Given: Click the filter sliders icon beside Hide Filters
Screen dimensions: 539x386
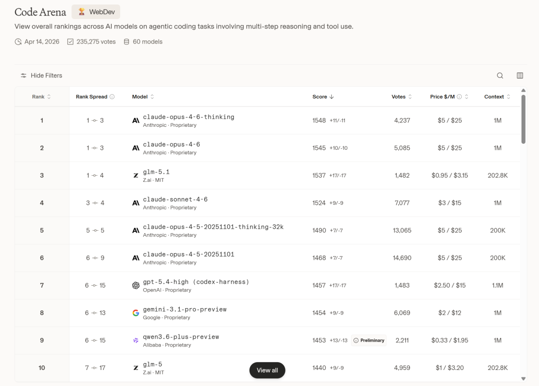Looking at the screenshot, I should [x=23, y=75].
